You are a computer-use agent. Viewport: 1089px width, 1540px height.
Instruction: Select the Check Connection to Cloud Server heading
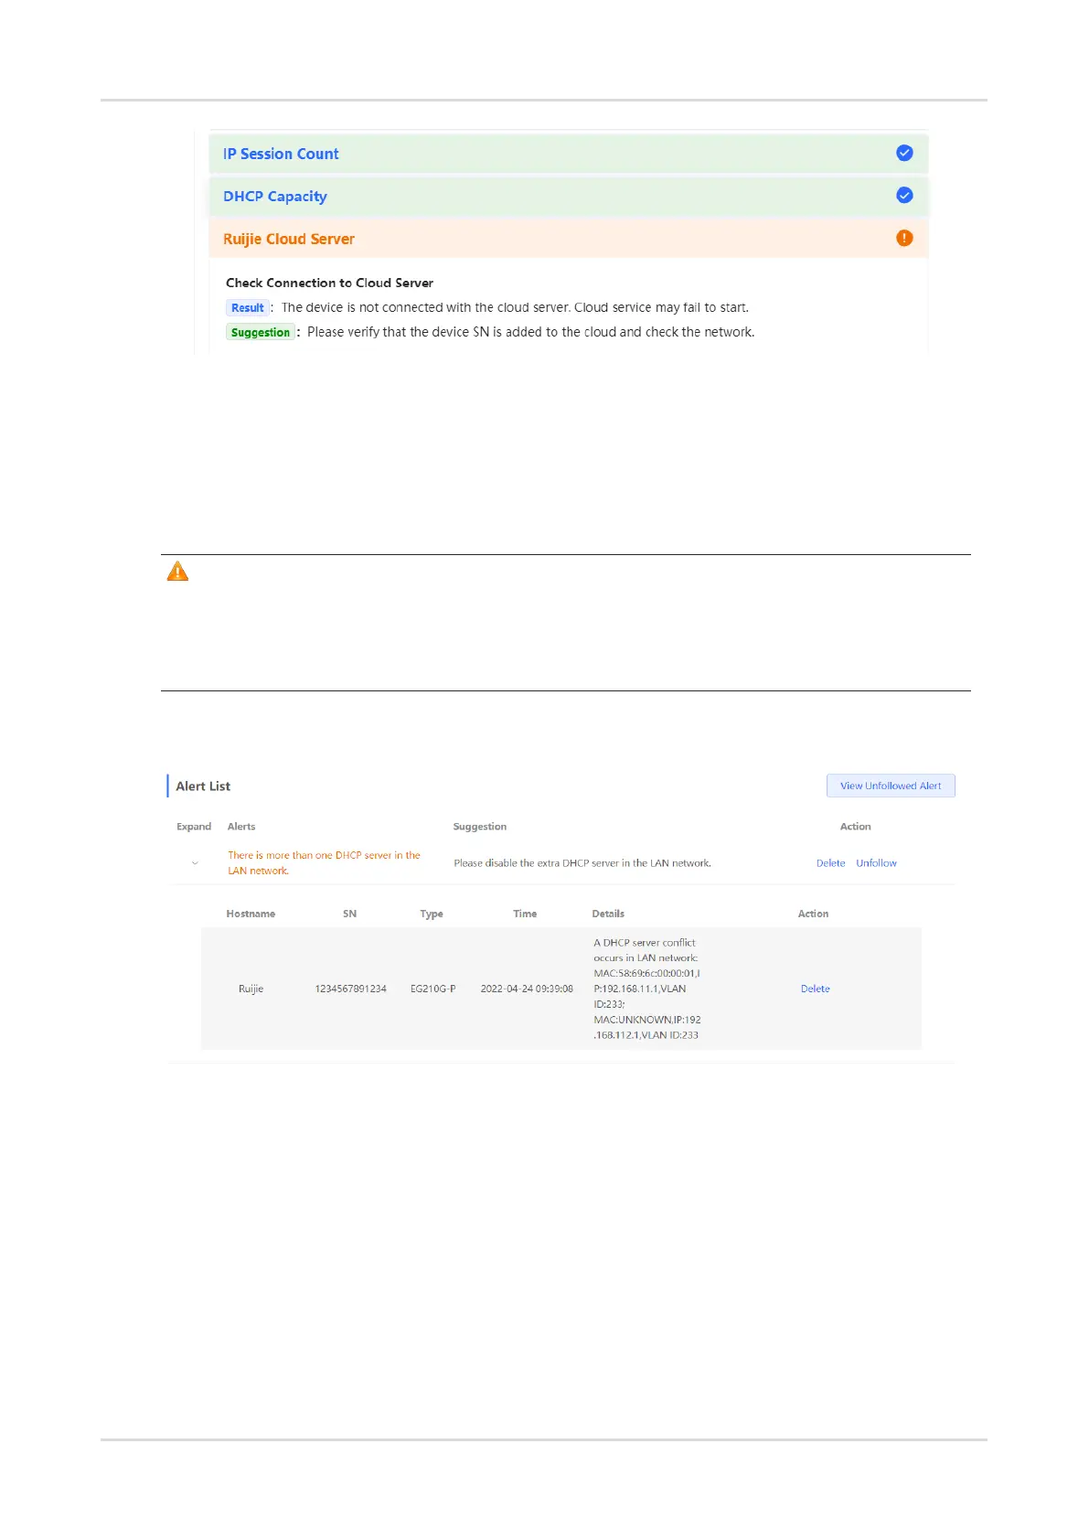(x=329, y=283)
